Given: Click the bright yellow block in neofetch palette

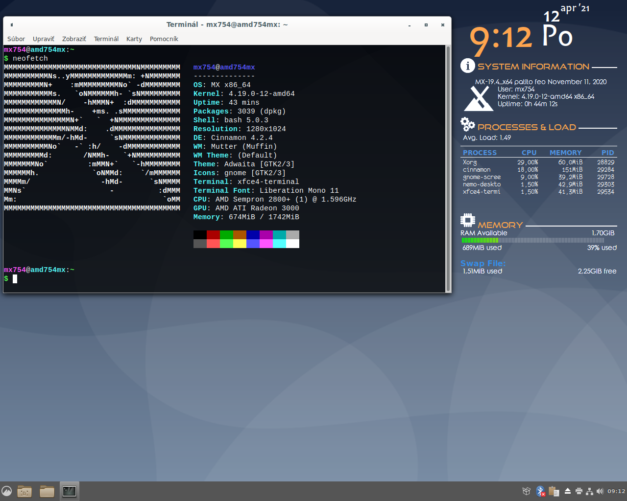Looking at the screenshot, I should click(x=240, y=244).
